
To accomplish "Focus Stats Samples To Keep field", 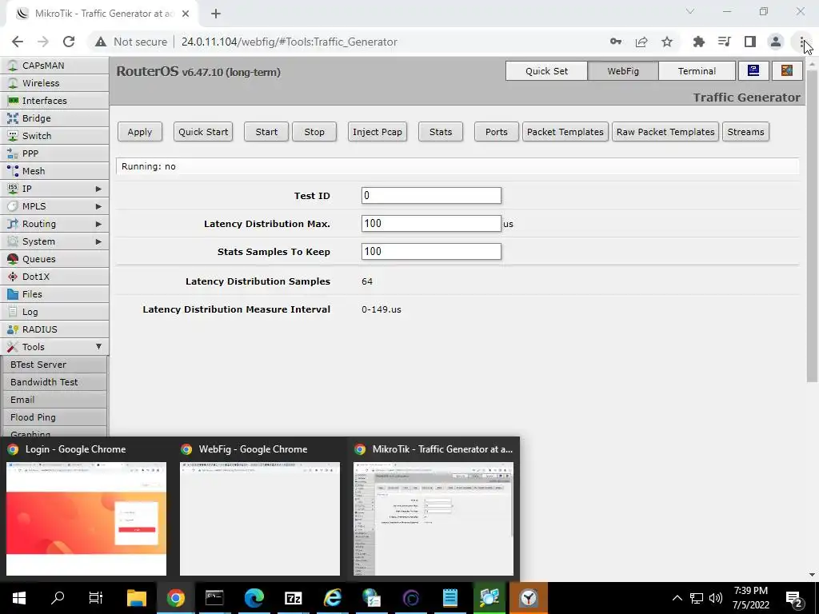I will (x=431, y=252).
